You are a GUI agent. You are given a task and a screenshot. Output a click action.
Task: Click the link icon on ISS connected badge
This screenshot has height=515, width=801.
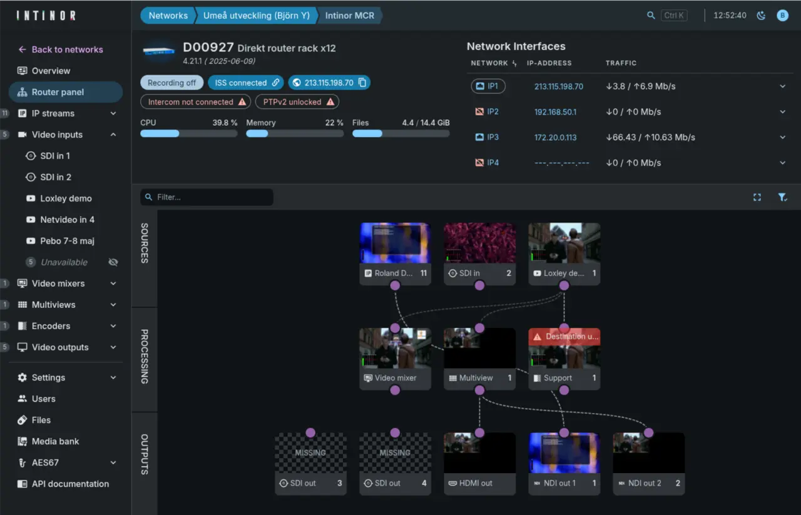pyautogui.click(x=275, y=82)
